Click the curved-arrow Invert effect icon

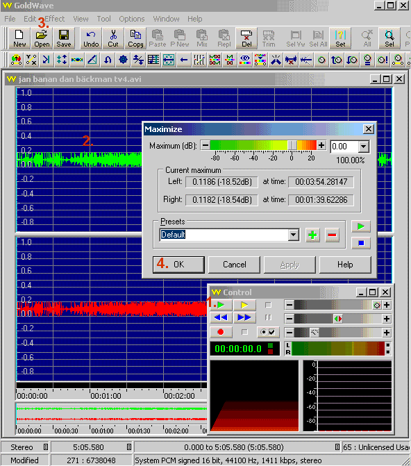pos(108,60)
